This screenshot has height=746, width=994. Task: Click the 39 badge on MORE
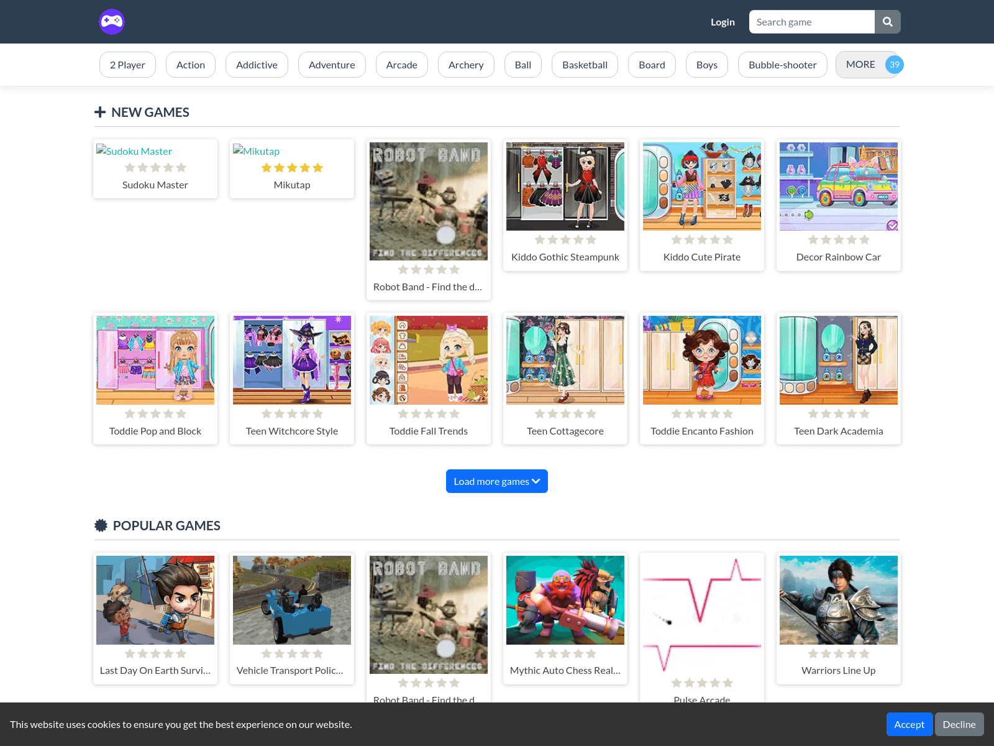click(895, 64)
